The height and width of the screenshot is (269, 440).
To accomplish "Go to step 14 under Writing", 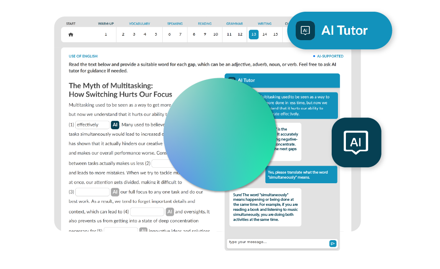I will pos(265,35).
